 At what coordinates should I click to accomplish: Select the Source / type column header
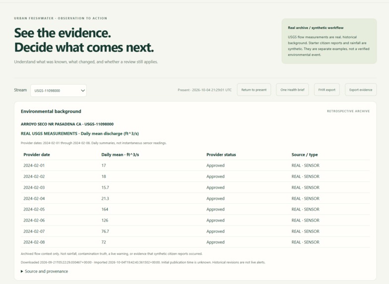[305, 155]
